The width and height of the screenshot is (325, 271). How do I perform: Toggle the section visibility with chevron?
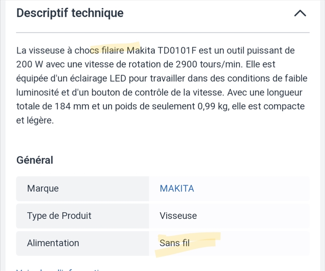click(x=300, y=13)
